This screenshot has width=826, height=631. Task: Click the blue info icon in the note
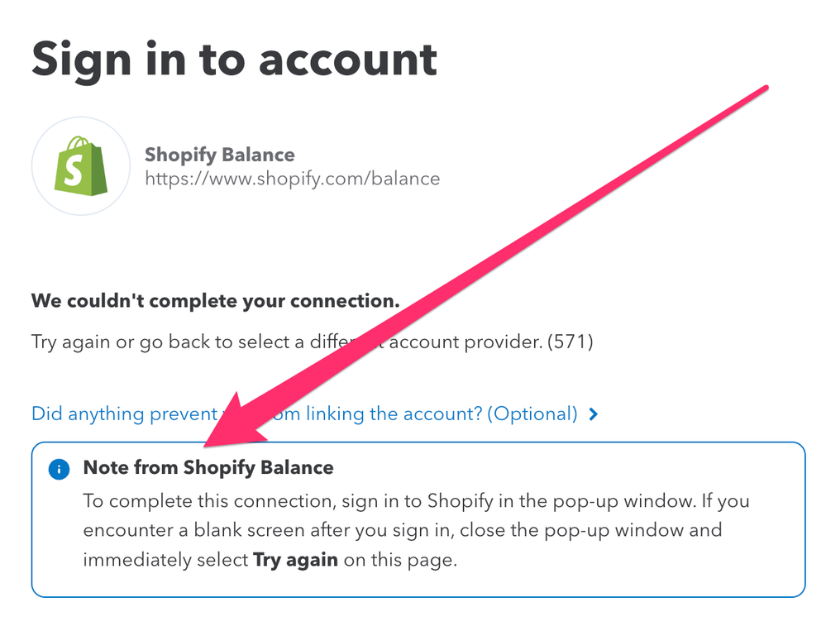pyautogui.click(x=58, y=469)
